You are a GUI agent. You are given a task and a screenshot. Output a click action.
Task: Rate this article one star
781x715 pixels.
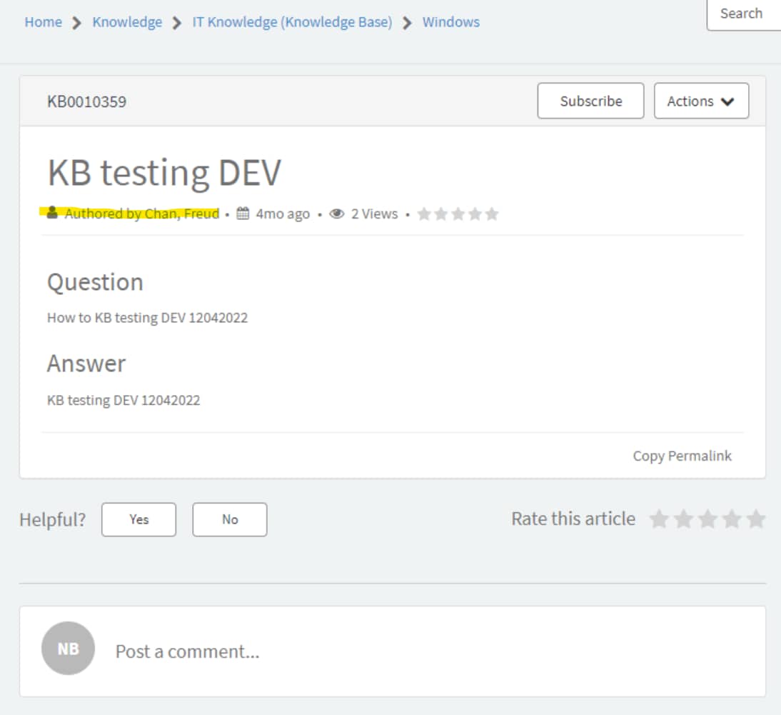point(659,519)
